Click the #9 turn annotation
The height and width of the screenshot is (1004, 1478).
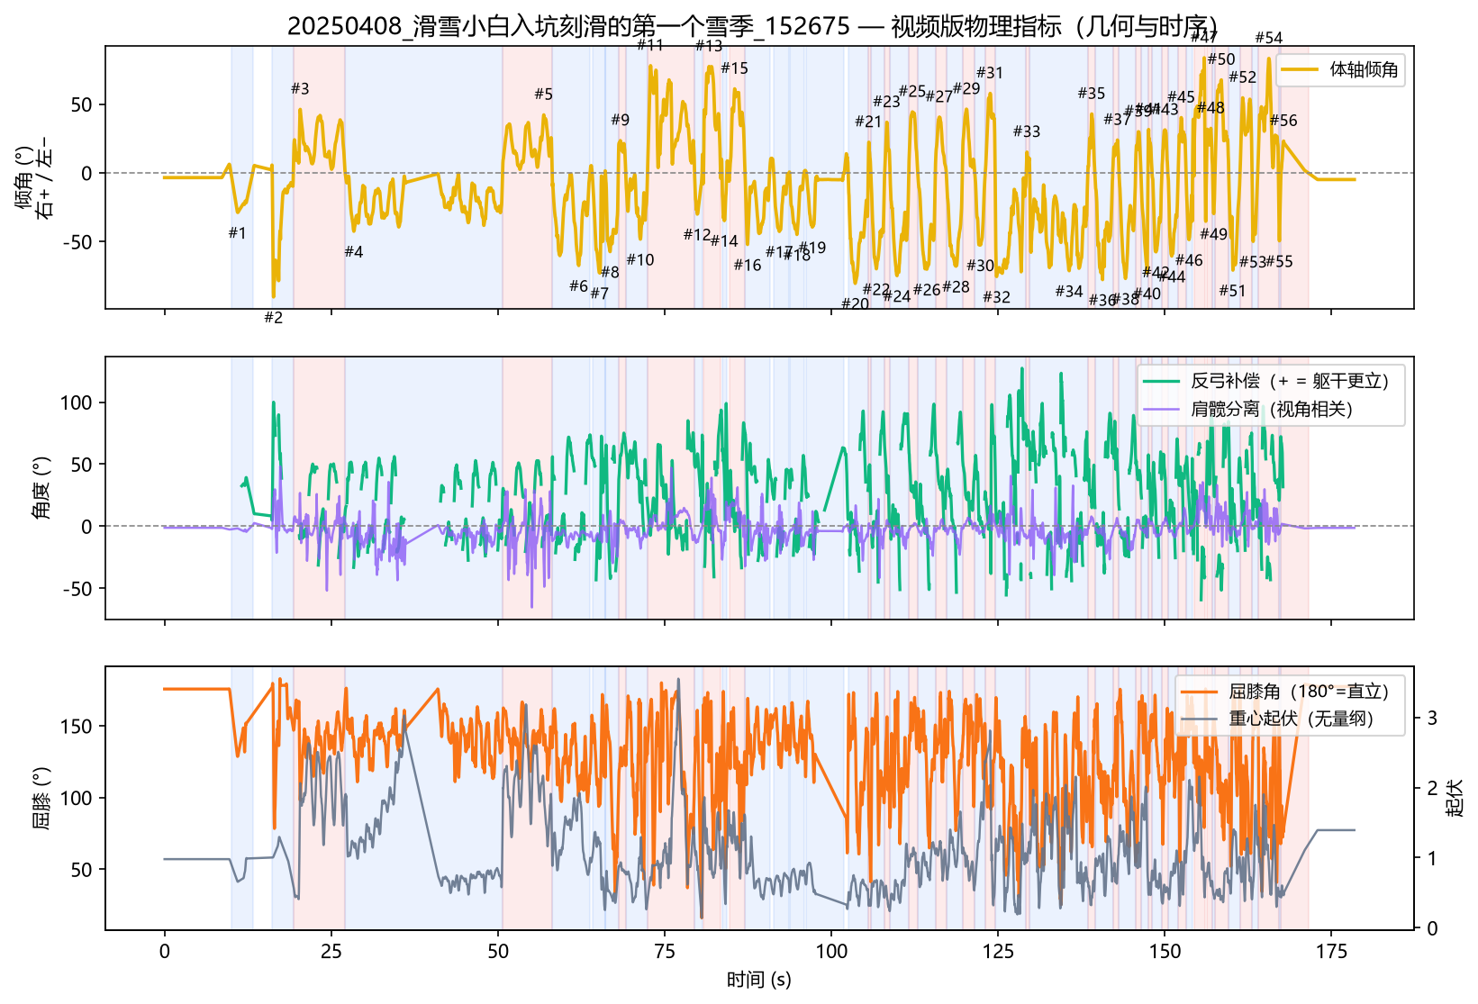click(621, 120)
